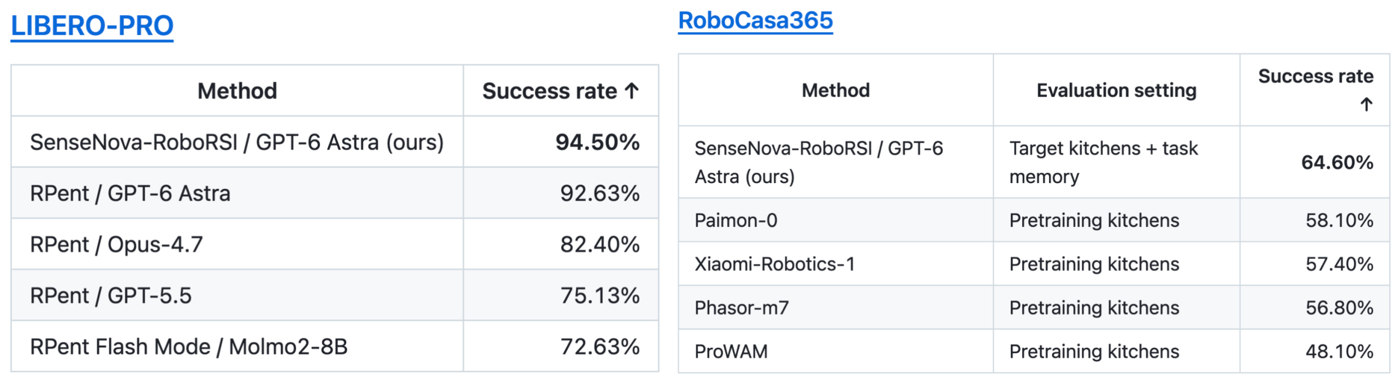
Task: Select the RPent Flash Mode / Molmo2-8B cell
Action: 237,347
